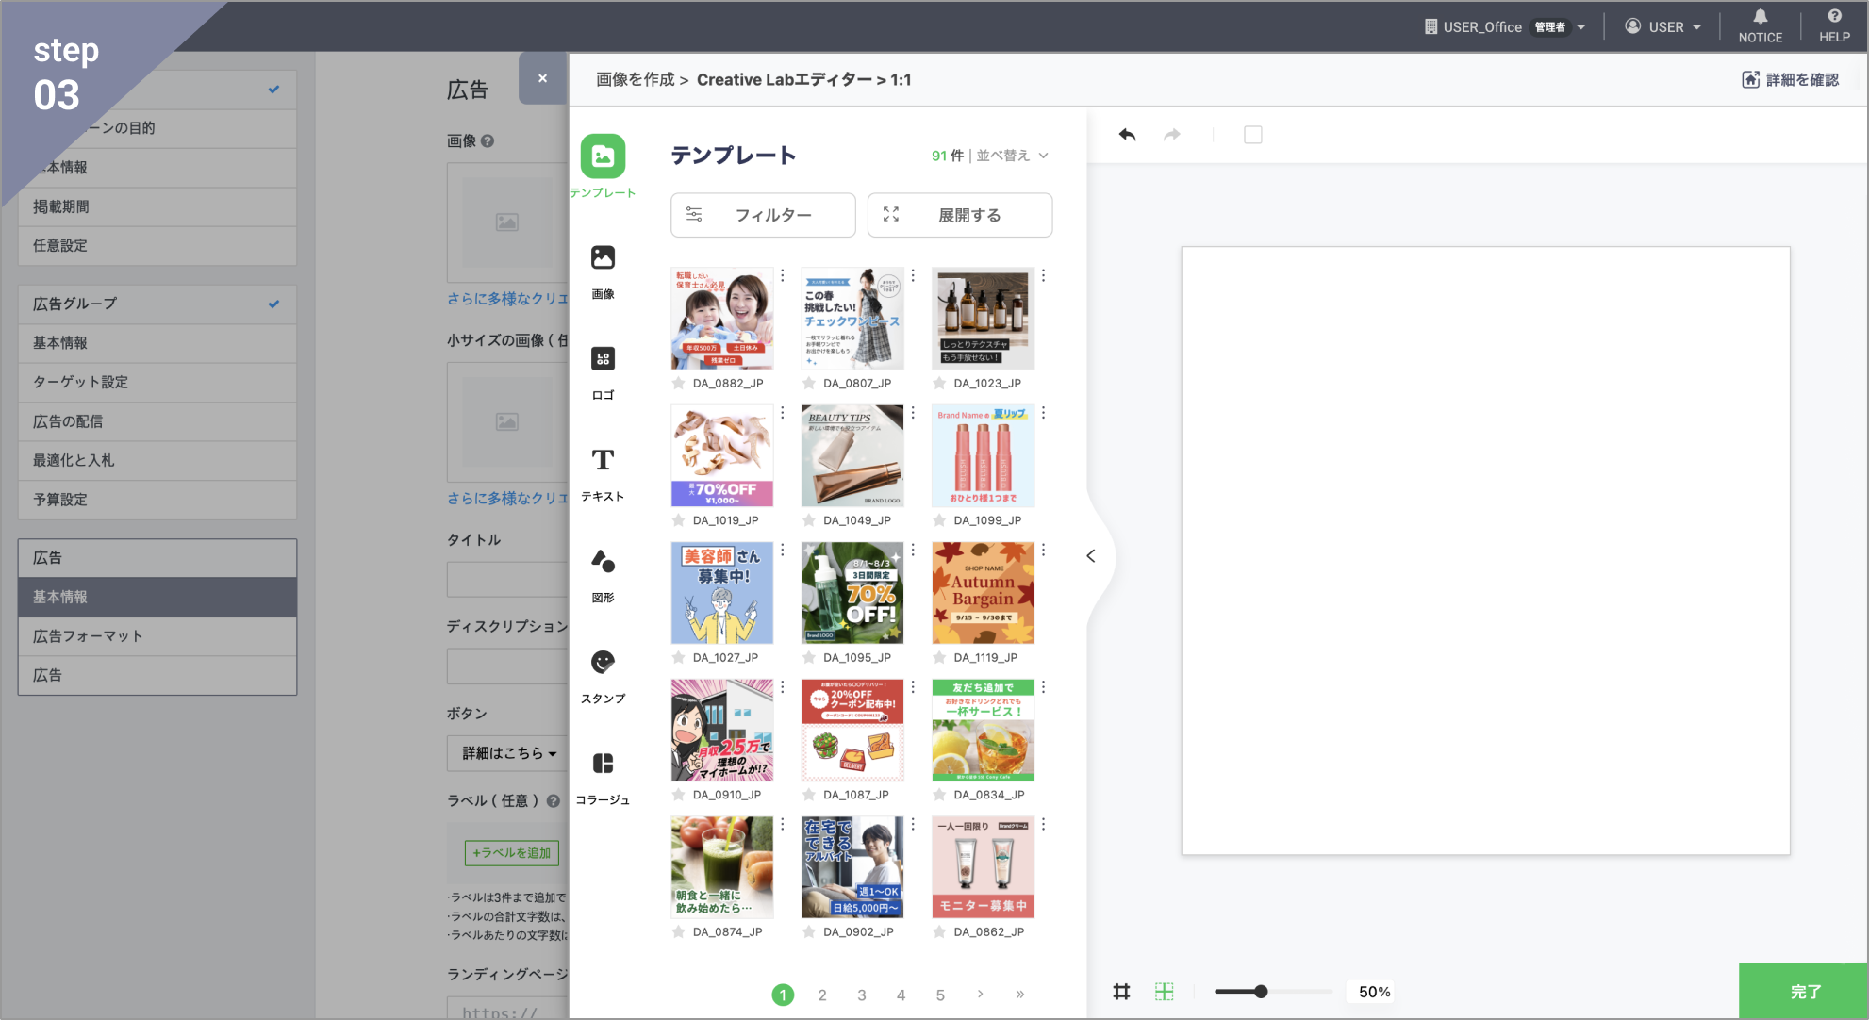Toggle the green guide lines icon
1869x1020 pixels.
pos(1165,992)
